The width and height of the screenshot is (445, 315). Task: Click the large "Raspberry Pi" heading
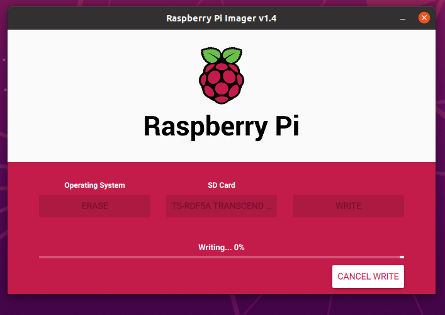click(222, 127)
